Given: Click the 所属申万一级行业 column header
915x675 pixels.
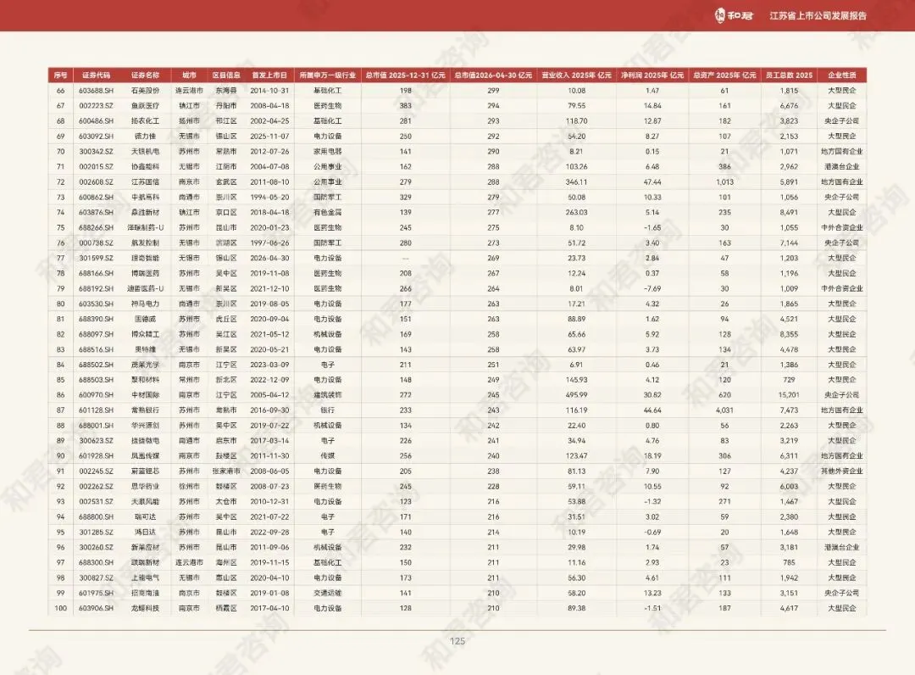Looking at the screenshot, I should point(327,75).
